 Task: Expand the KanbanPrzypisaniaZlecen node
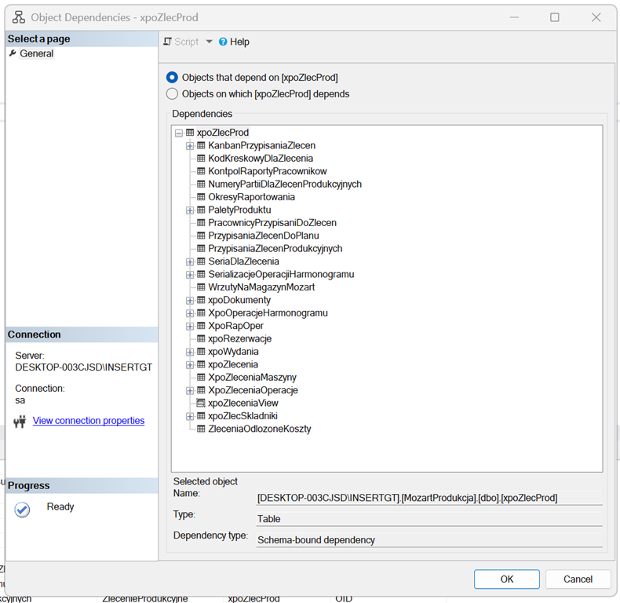(190, 146)
